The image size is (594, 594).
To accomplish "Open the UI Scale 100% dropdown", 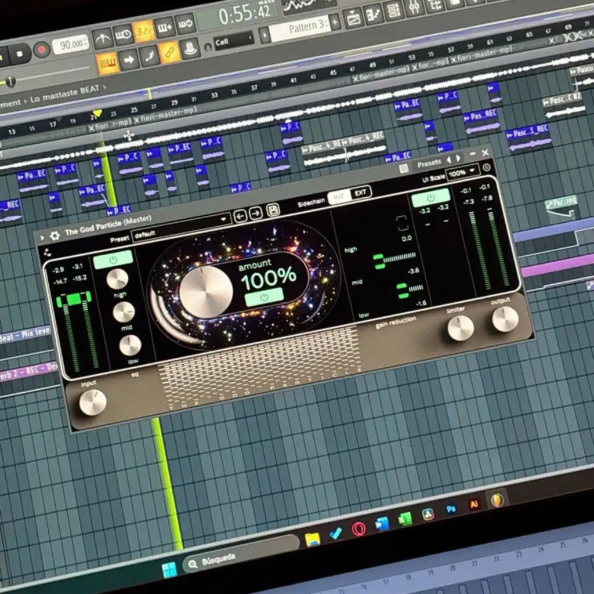I will [x=462, y=173].
